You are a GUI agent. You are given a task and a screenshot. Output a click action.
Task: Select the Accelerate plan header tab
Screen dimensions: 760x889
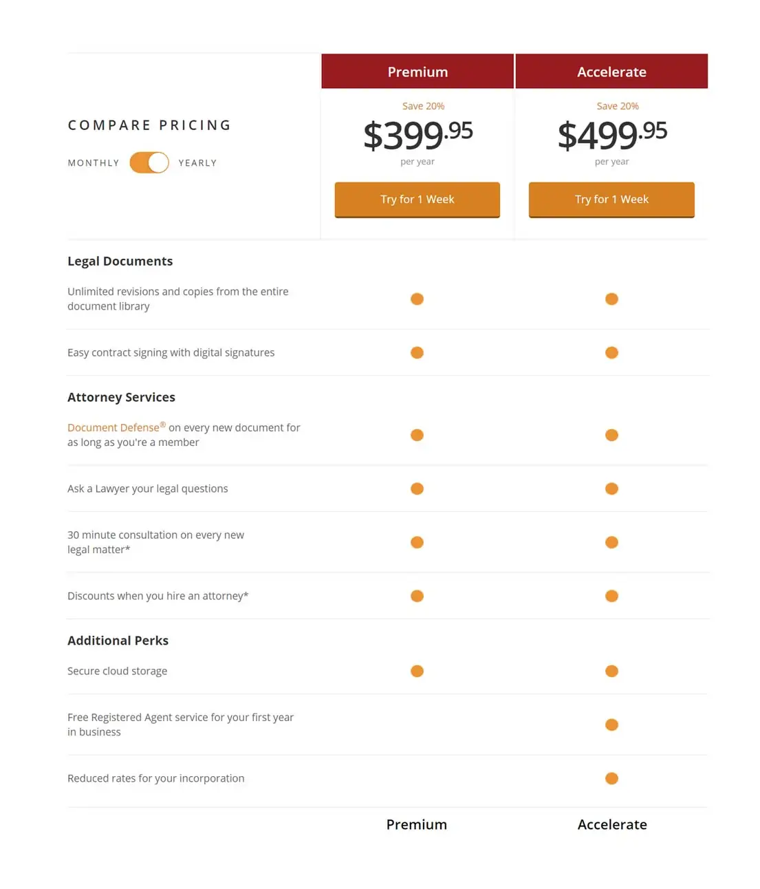coord(611,72)
